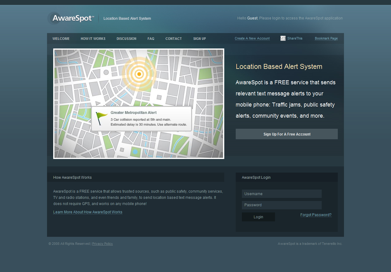Click the Forgot Password? link

(x=316, y=215)
